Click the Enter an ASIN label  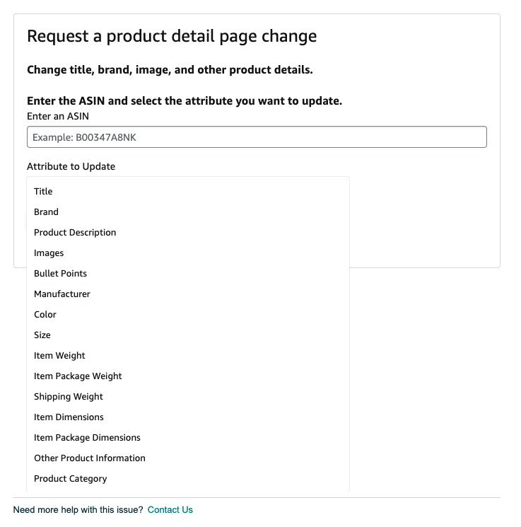click(x=58, y=116)
